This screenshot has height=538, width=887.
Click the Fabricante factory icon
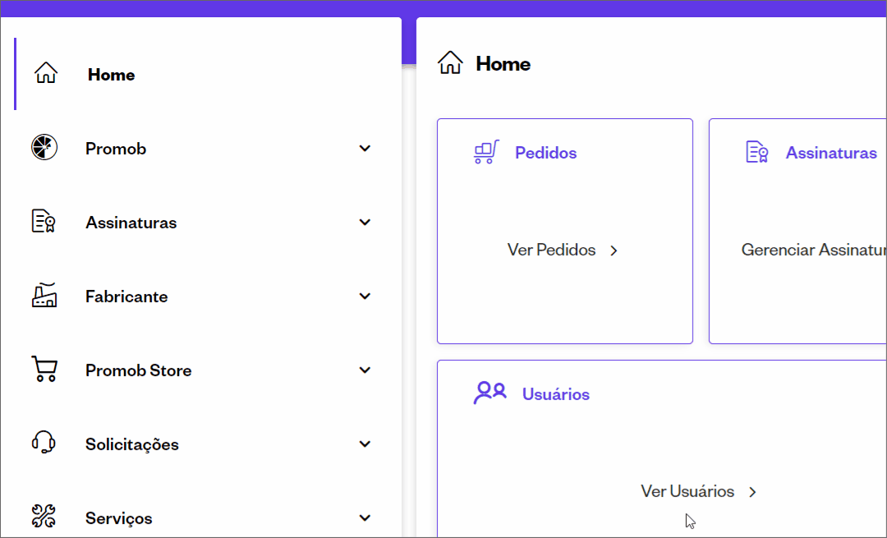[44, 295]
